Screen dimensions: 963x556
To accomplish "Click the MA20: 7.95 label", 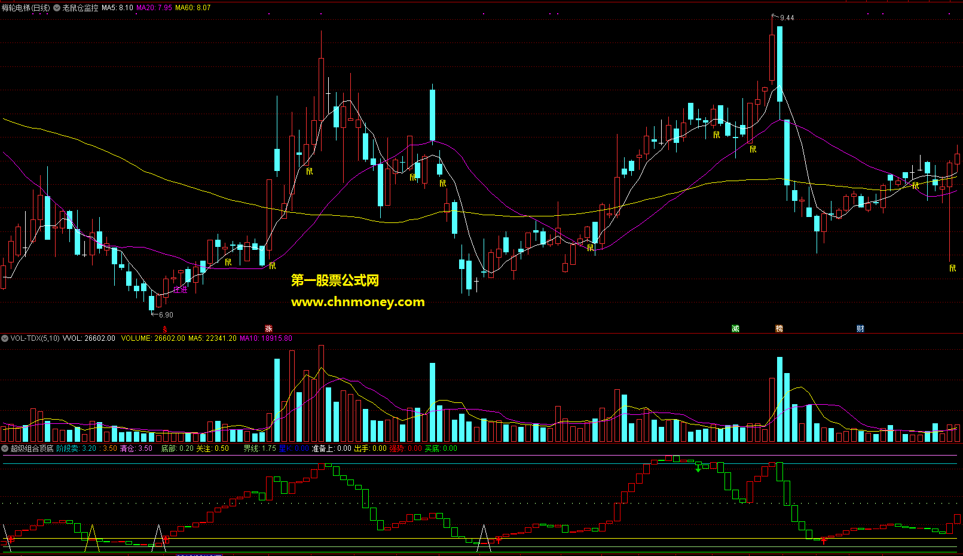I will click(154, 8).
